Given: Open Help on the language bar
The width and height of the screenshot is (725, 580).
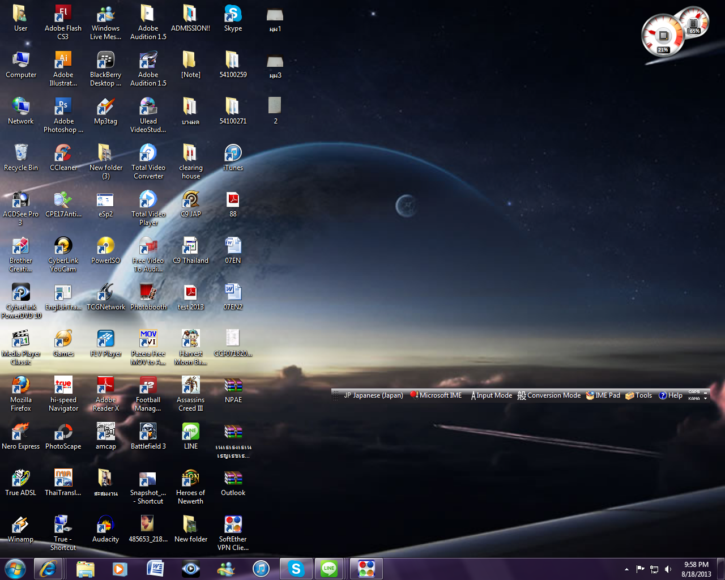Looking at the screenshot, I should tap(671, 395).
